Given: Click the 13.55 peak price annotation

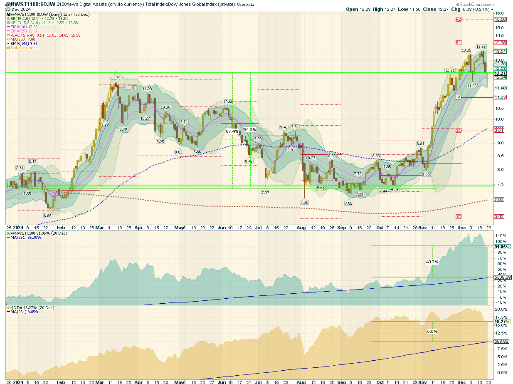Looking at the screenshot, I should tap(481, 47).
